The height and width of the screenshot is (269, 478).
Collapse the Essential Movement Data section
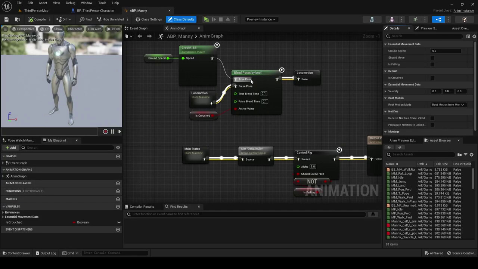coord(385,44)
